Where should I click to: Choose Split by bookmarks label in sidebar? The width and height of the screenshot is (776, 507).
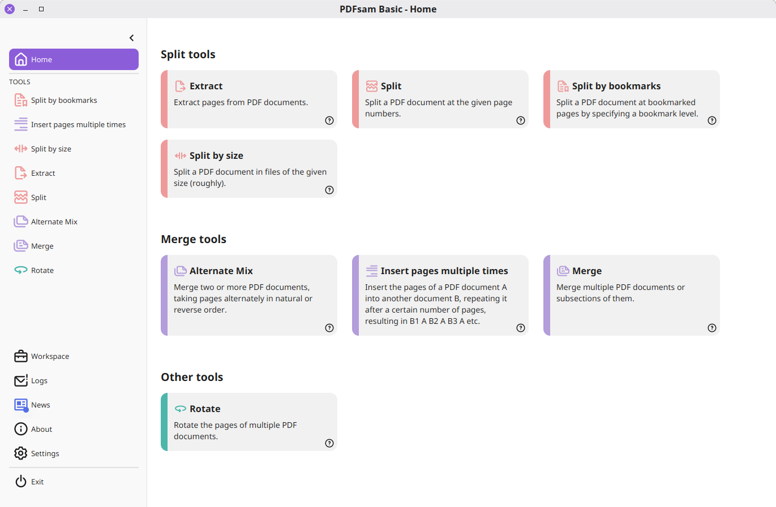point(64,100)
